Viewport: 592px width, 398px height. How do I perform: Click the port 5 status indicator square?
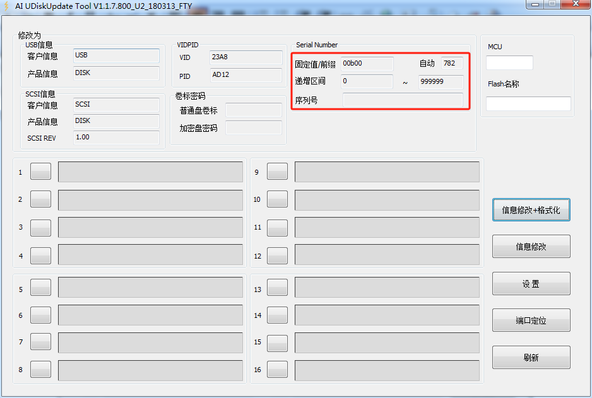(x=40, y=287)
